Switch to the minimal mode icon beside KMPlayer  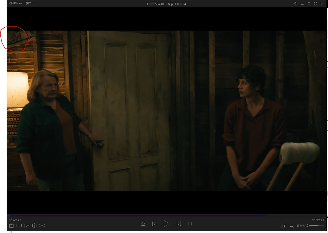point(29,4)
